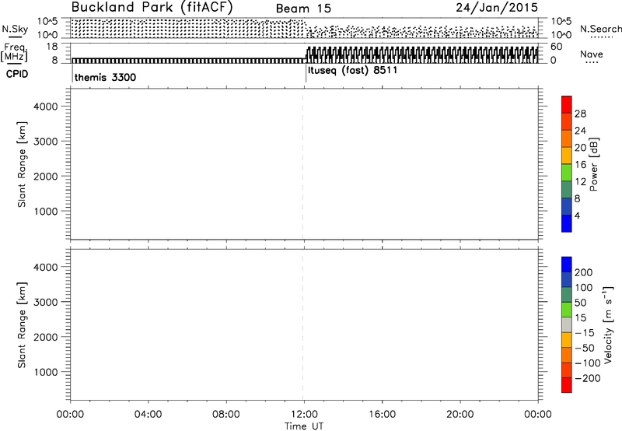Click Power colorbar tick value '4'
Viewport: 622px width, 431px height.
click(577, 215)
